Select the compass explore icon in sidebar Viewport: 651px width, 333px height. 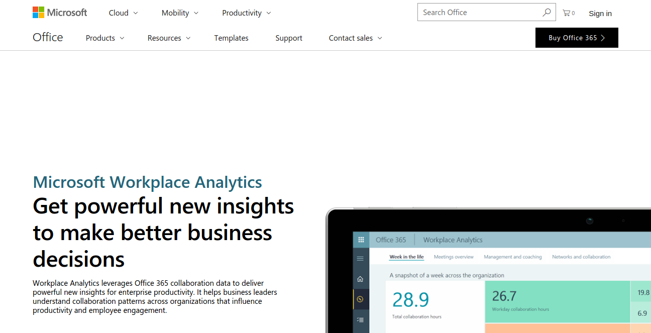pos(360,299)
